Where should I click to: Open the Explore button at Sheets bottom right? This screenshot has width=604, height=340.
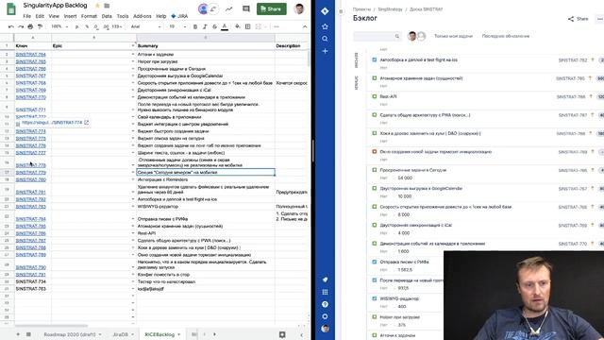(282, 334)
